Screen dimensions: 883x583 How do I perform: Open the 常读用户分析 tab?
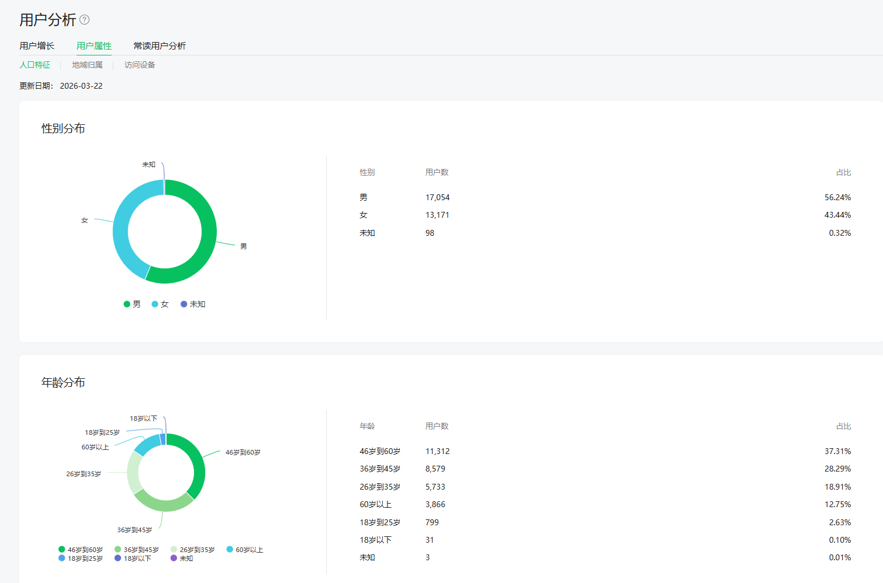(x=160, y=46)
